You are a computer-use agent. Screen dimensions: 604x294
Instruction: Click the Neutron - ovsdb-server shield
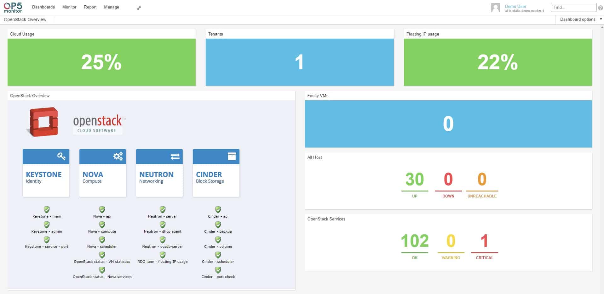pyautogui.click(x=163, y=240)
